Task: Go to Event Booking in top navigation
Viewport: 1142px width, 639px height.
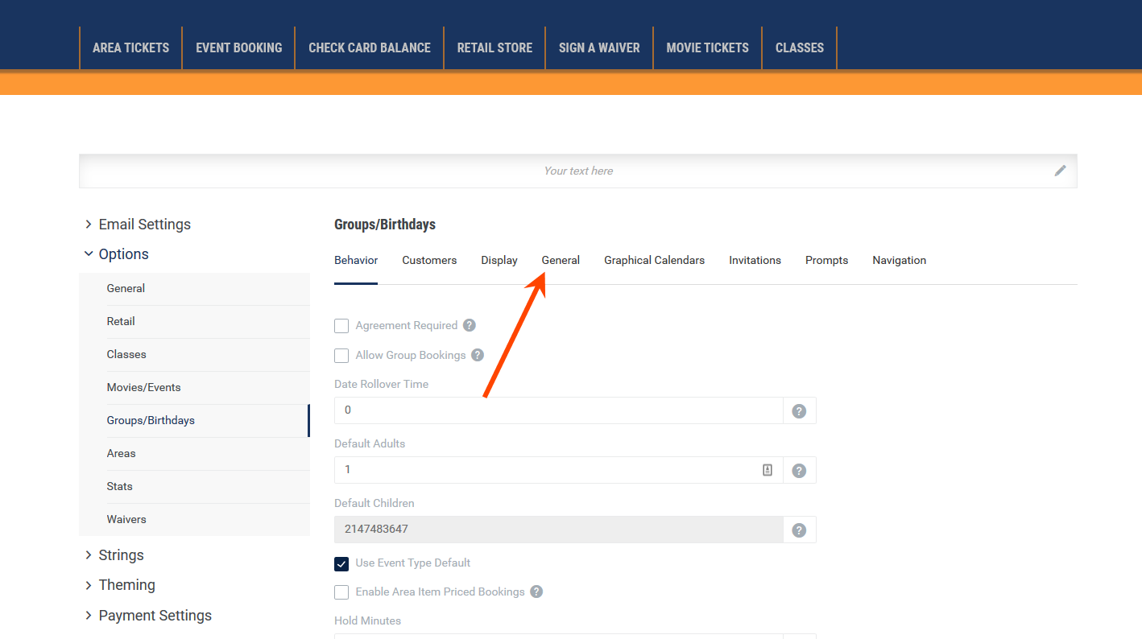Action: [238, 48]
